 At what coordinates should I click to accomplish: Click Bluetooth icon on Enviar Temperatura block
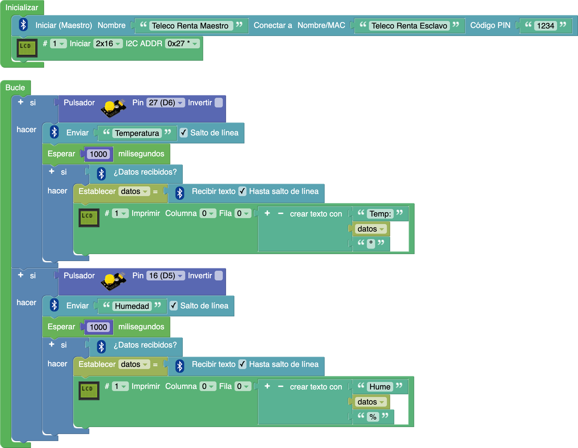[54, 132]
